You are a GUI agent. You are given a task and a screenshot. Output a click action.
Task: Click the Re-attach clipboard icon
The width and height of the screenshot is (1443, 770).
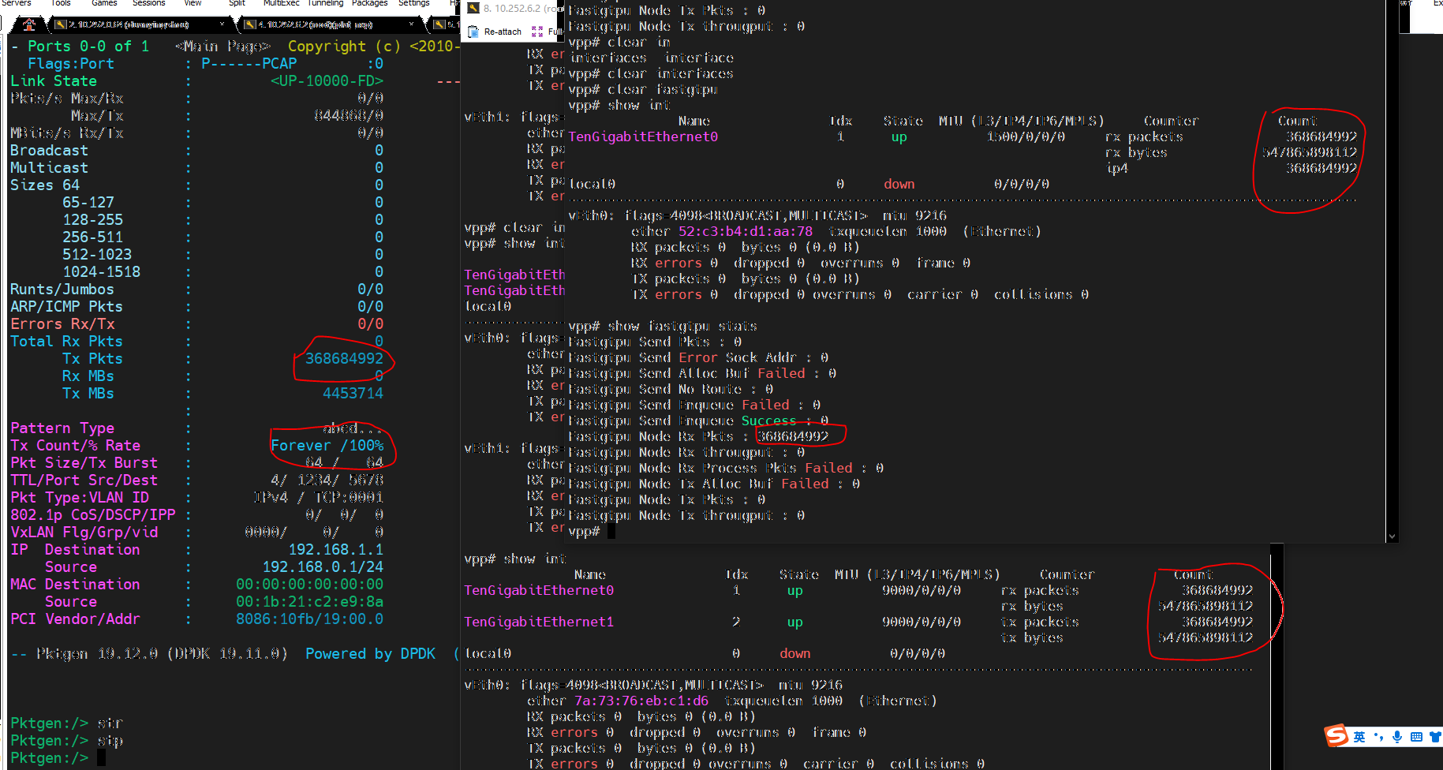pos(473,32)
